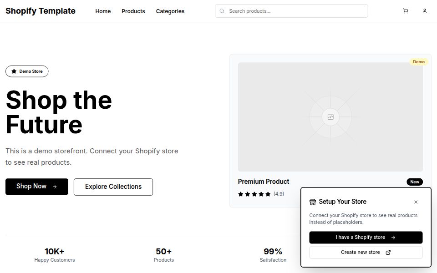437x273 pixels.
Task: Click the Shop Now button
Action: (36, 187)
